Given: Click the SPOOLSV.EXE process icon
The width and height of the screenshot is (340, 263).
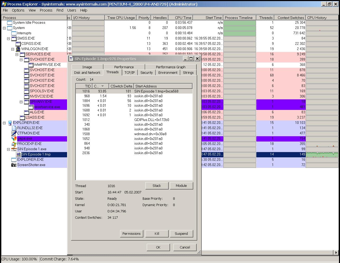Looking at the screenshot, I should click(27, 91).
